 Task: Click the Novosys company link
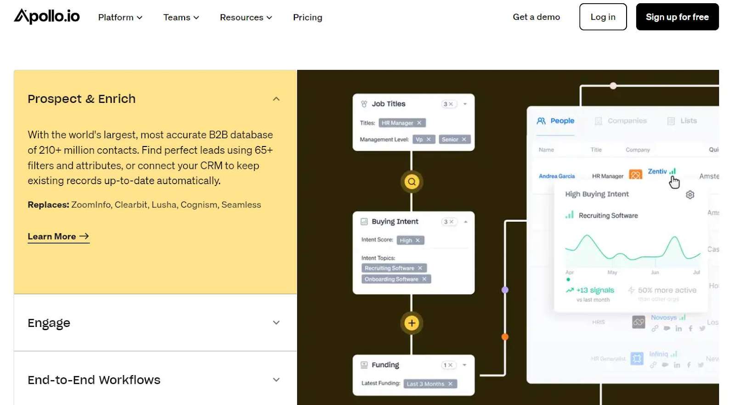[663, 318]
